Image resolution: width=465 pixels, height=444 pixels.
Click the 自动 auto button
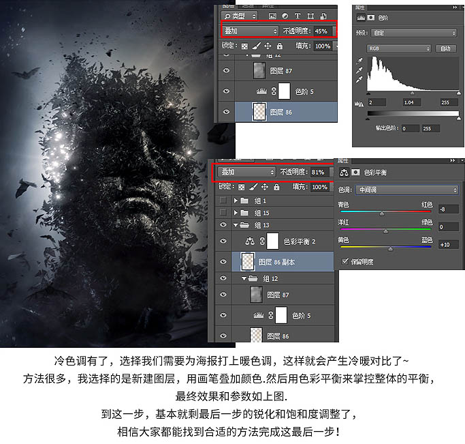point(445,48)
